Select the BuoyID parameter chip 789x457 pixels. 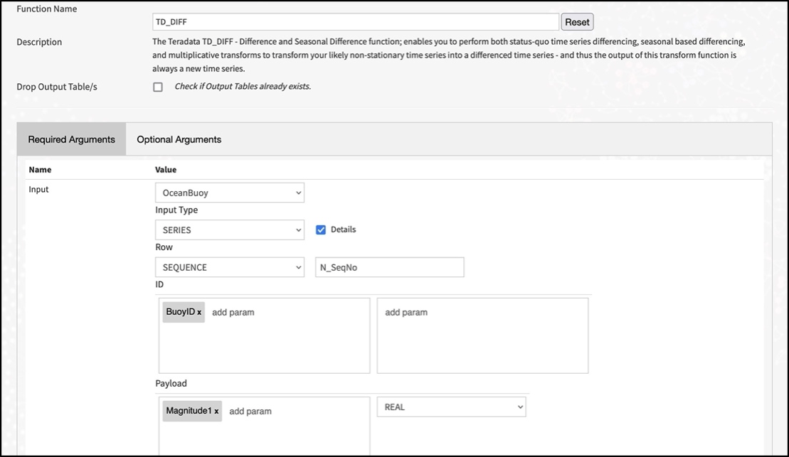179,311
